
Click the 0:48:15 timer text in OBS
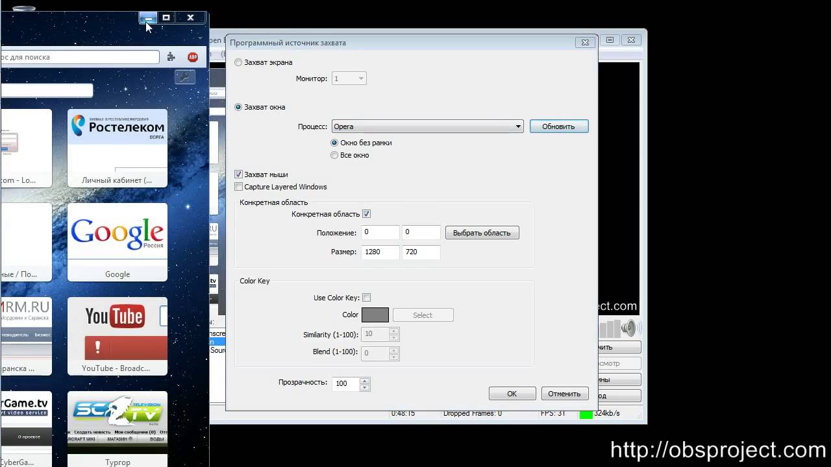tap(403, 413)
